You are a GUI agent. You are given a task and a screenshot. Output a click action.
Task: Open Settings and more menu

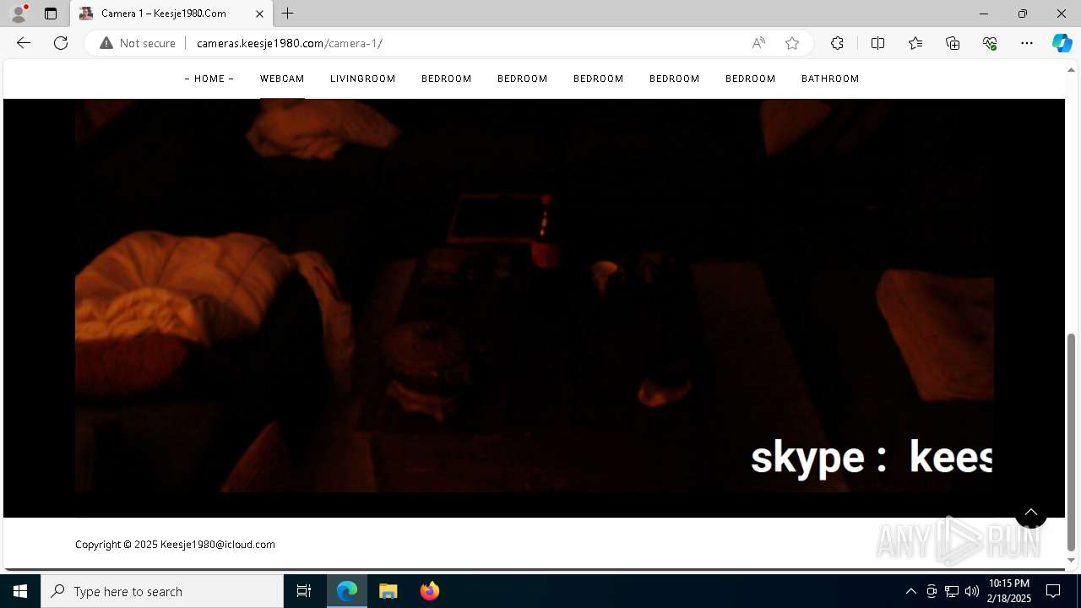[1027, 43]
